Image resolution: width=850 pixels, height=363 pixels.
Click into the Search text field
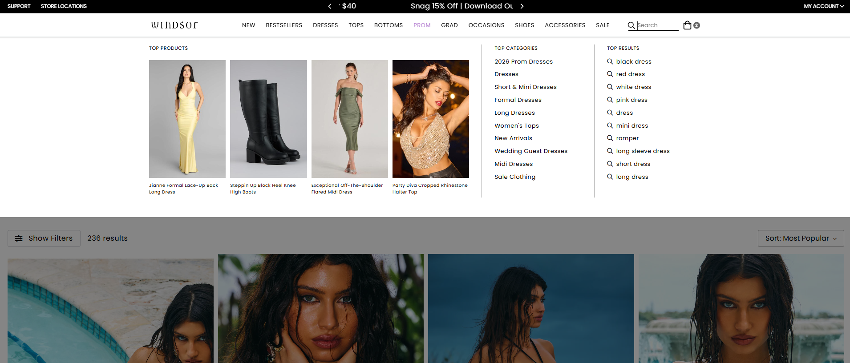click(x=657, y=25)
